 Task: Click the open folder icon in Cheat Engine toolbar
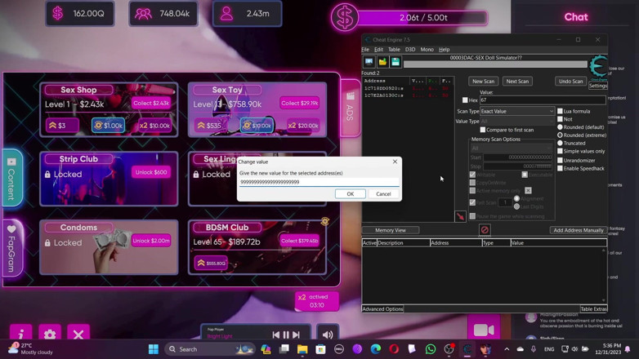(382, 62)
